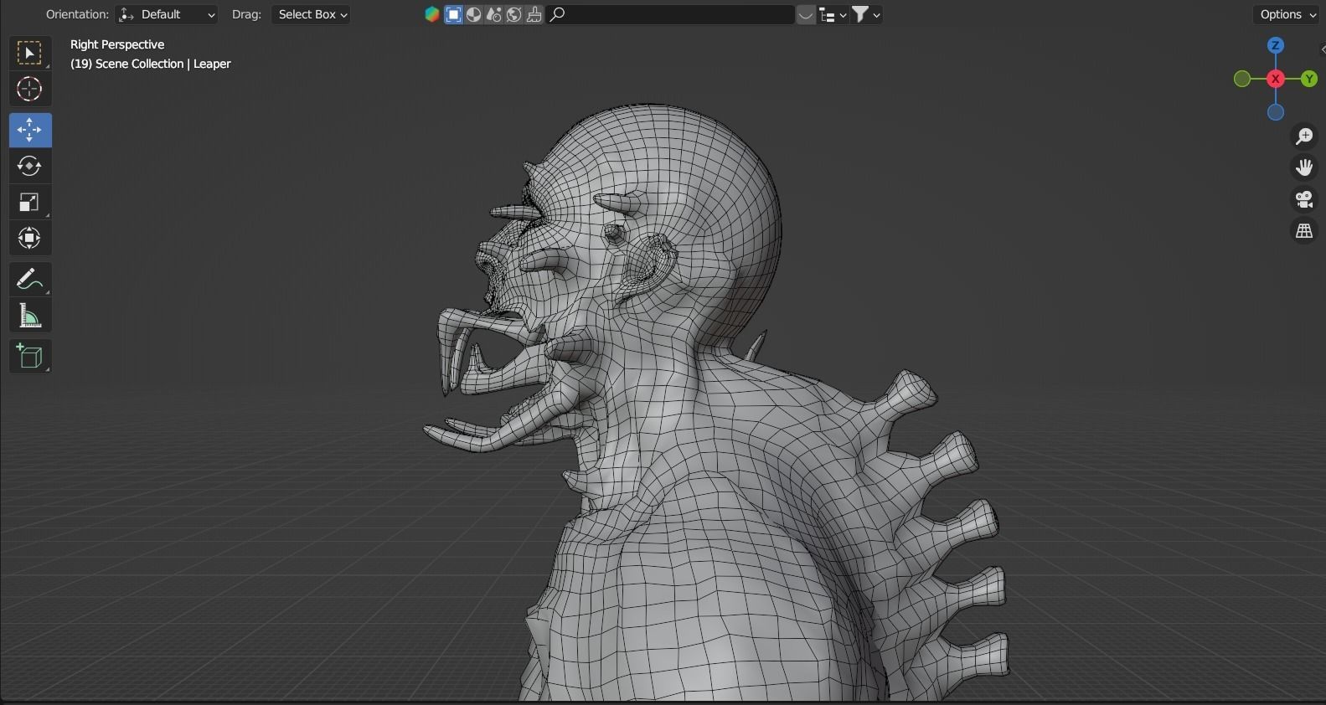Toggle the paintbrush header icon
Screen dimensions: 1326x705
pos(534,14)
